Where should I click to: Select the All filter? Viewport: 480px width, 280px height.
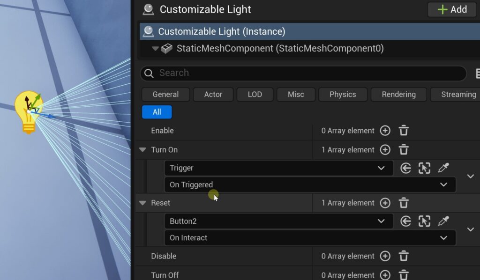157,112
